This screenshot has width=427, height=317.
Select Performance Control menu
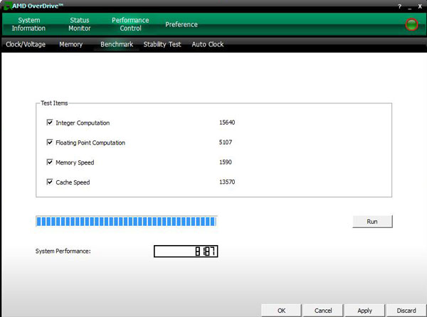pyautogui.click(x=130, y=24)
